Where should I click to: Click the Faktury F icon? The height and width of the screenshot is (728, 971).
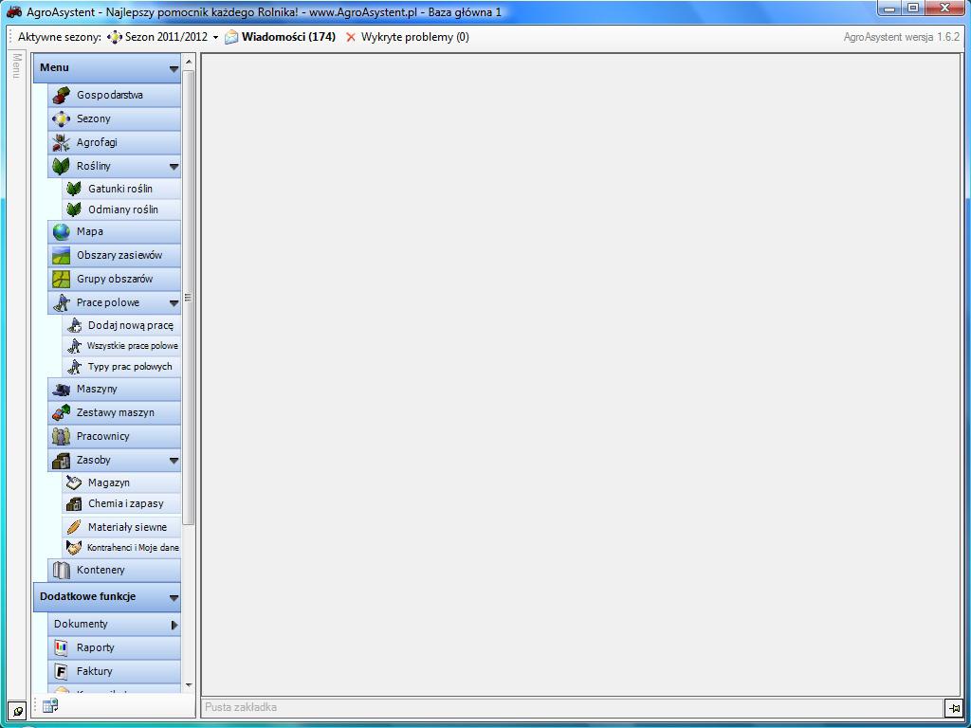pos(61,671)
